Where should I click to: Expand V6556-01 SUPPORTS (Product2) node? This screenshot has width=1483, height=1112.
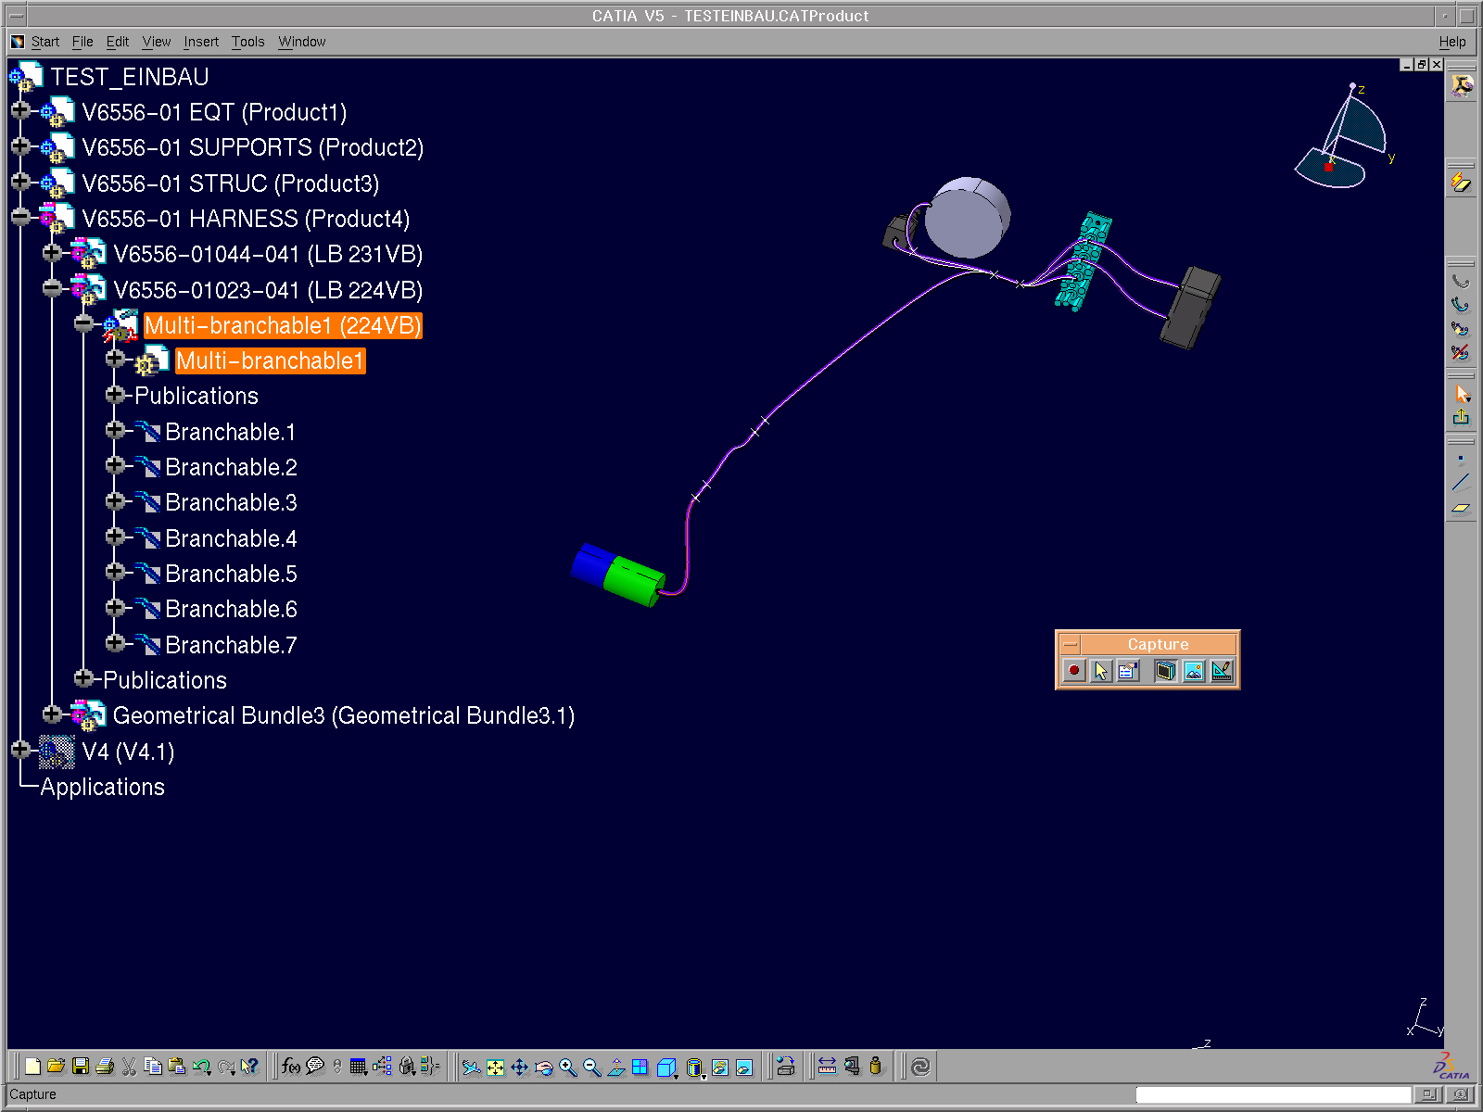click(x=20, y=146)
